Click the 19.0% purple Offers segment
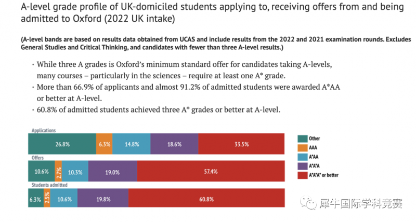This screenshot has height=222, width=416. click(x=113, y=171)
